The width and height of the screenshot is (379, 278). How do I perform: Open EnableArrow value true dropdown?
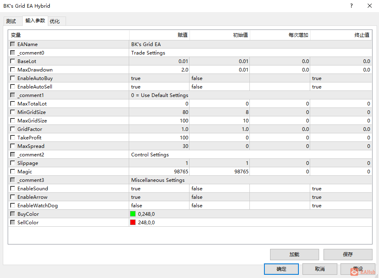point(159,197)
